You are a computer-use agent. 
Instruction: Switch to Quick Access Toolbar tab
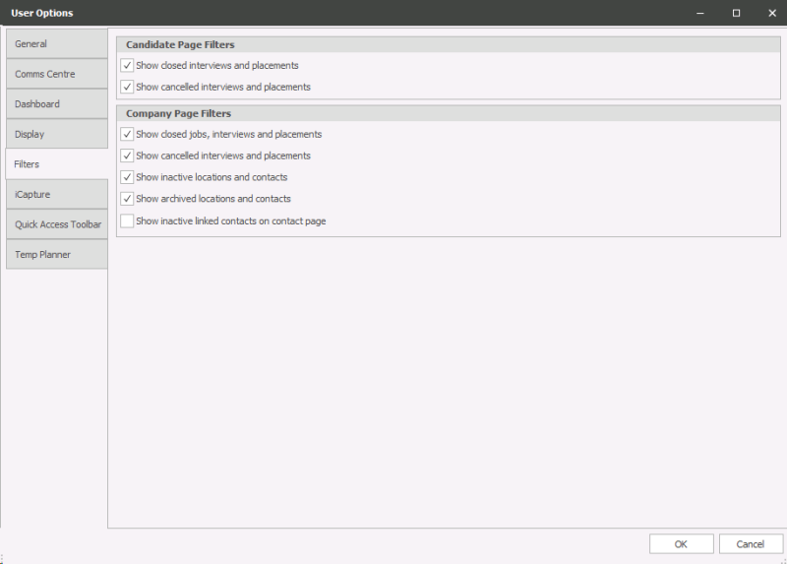click(x=57, y=224)
